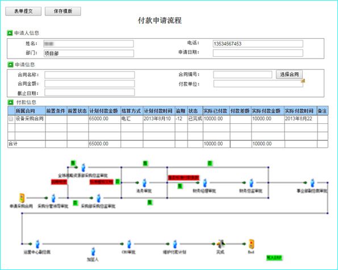Click the 姓名 input field
Viewport: 338px width, 270px height.
coord(89,44)
